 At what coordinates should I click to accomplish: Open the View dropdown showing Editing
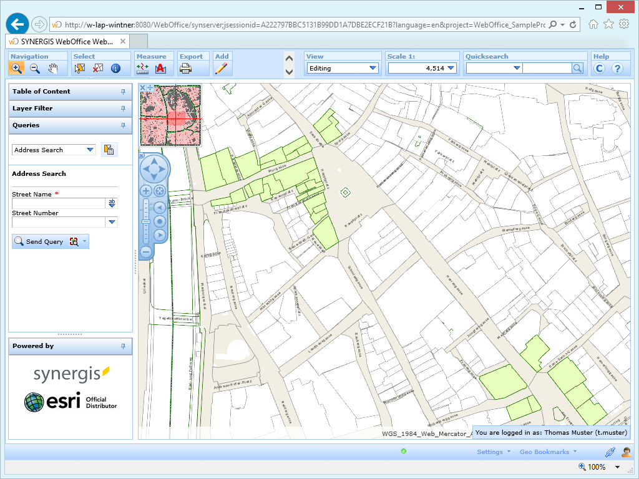click(x=343, y=69)
